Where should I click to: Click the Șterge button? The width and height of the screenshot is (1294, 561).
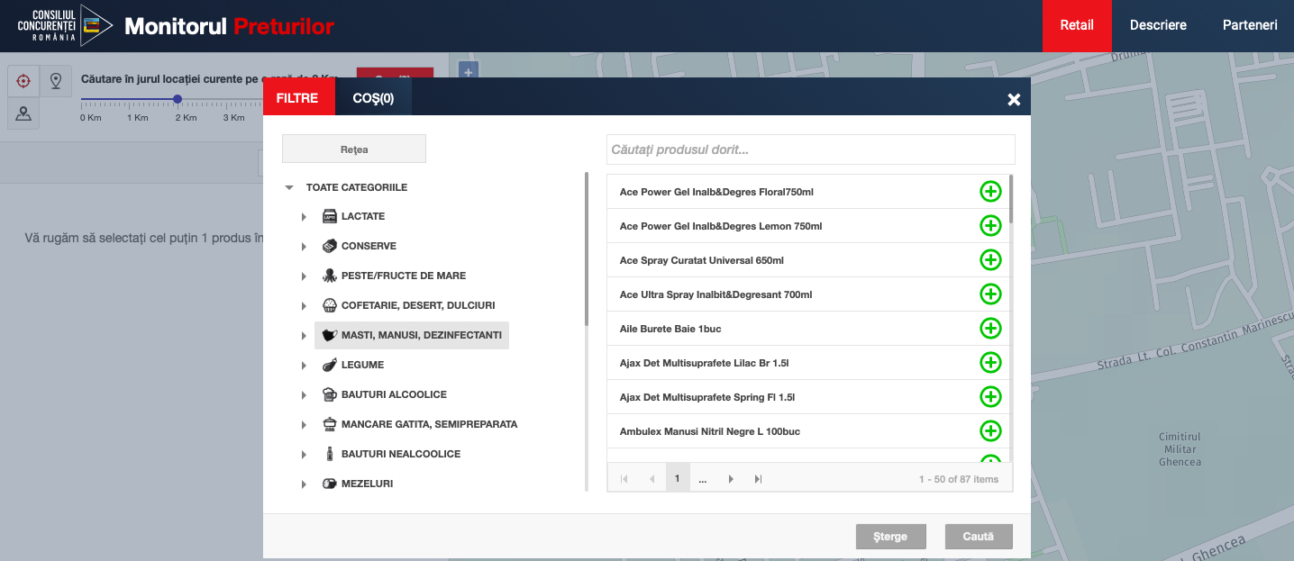[890, 537]
